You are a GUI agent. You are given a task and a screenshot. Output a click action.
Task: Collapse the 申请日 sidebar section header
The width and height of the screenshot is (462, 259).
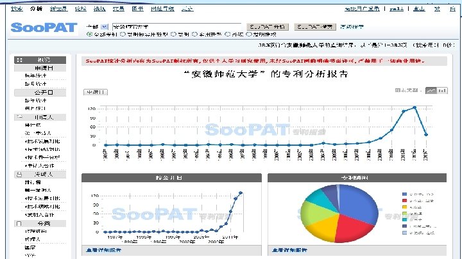click(40, 68)
